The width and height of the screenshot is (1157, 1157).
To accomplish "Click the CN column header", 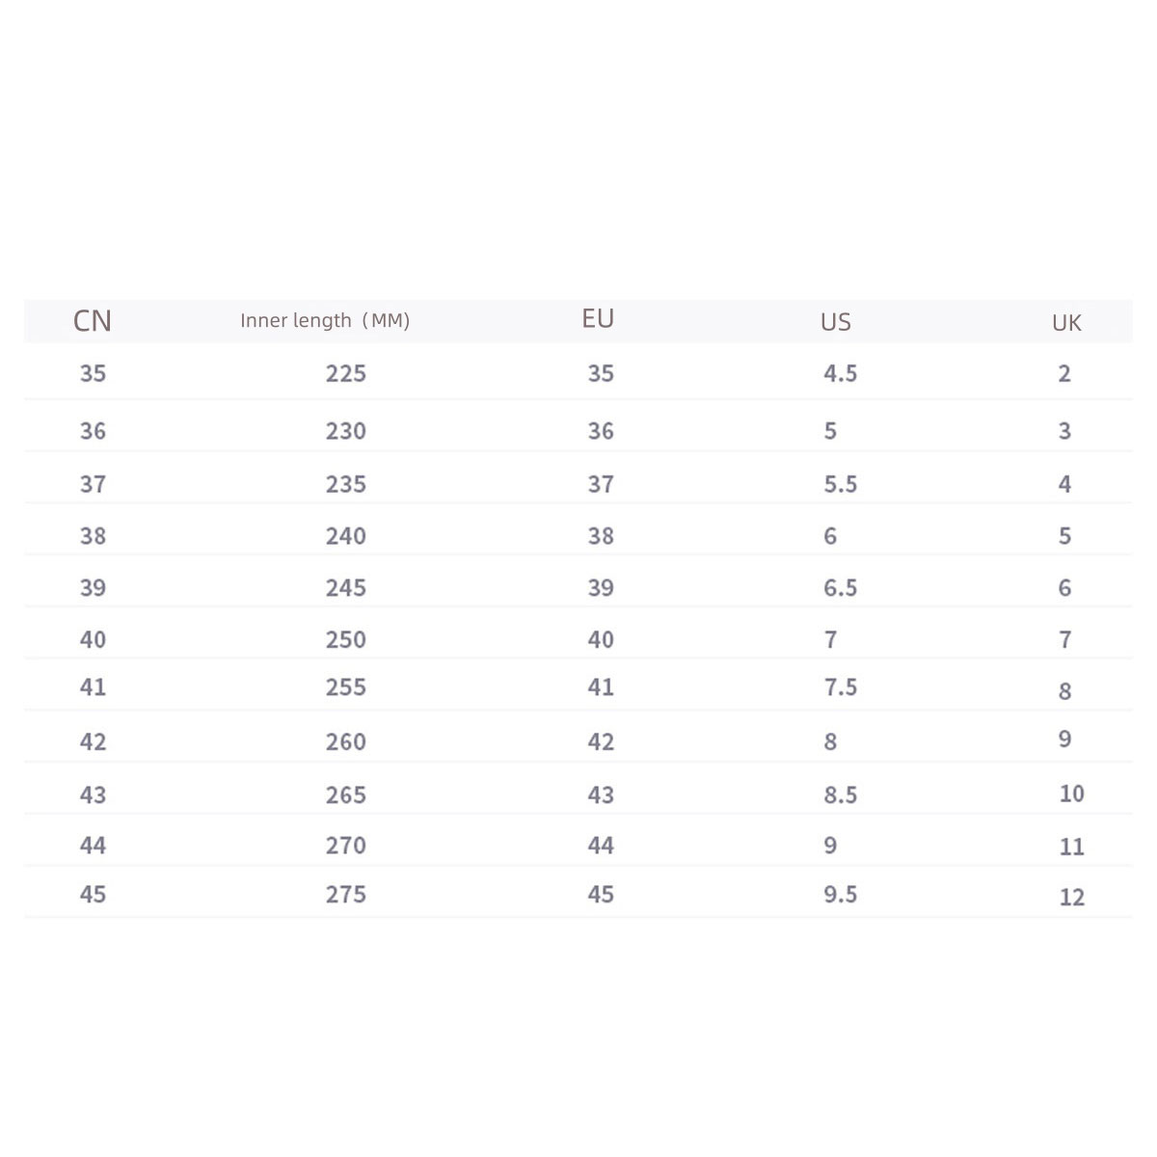I will (x=93, y=321).
